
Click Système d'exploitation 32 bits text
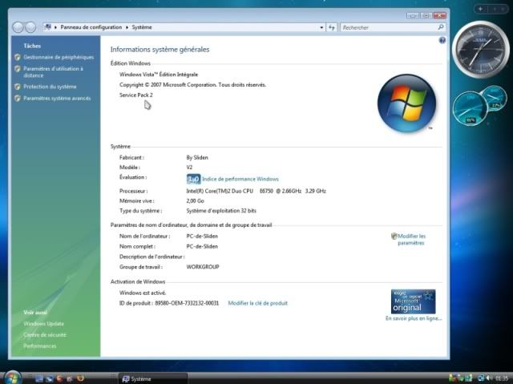[x=221, y=211]
